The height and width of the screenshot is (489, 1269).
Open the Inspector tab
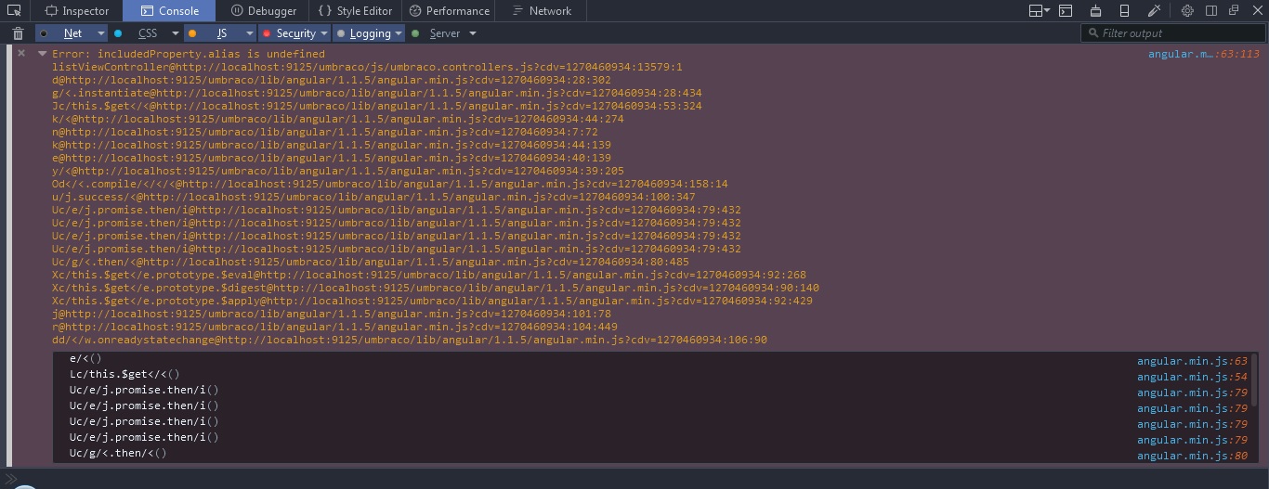point(77,11)
